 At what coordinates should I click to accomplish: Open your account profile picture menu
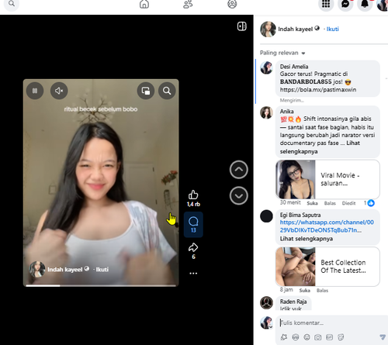pos(383,4)
